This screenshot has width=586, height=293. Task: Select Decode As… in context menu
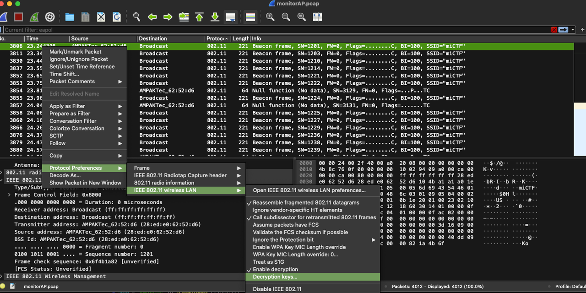[65, 175]
